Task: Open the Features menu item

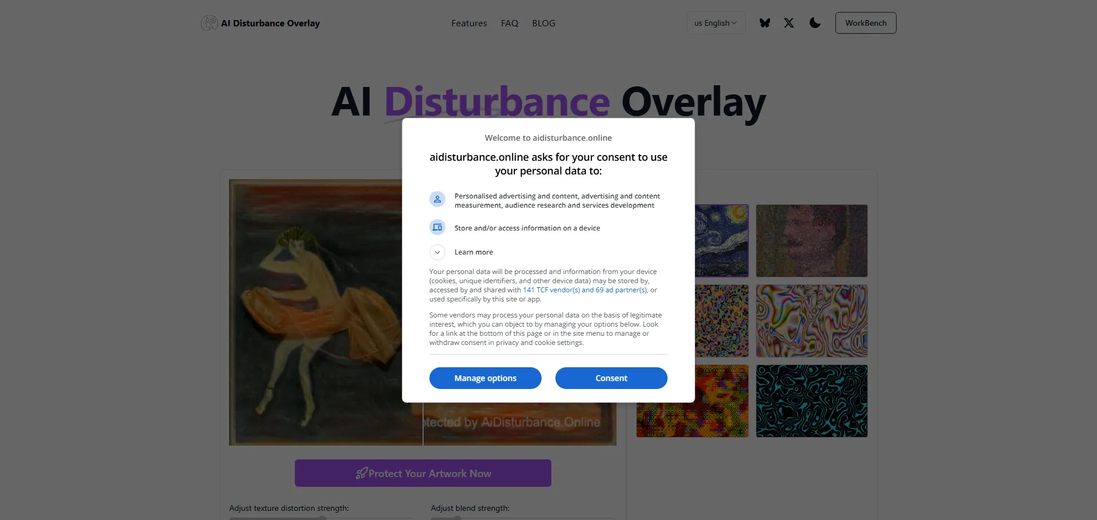Action: pos(469,23)
